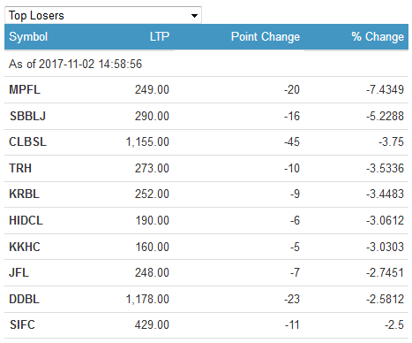The image size is (412, 343).
Task: Open the TRH symbol link
Action: pyautogui.click(x=20, y=168)
